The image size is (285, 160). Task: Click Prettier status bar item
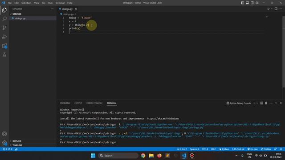pyautogui.click(x=266, y=149)
